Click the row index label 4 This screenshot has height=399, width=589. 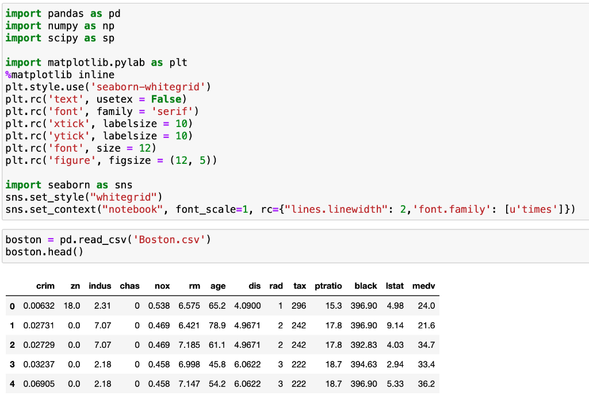point(12,384)
